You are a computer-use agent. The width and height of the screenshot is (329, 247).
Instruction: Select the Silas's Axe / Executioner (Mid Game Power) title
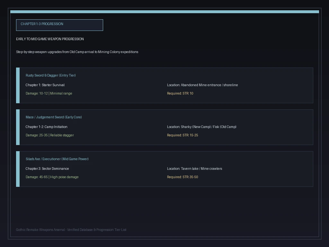pyautogui.click(x=57, y=159)
